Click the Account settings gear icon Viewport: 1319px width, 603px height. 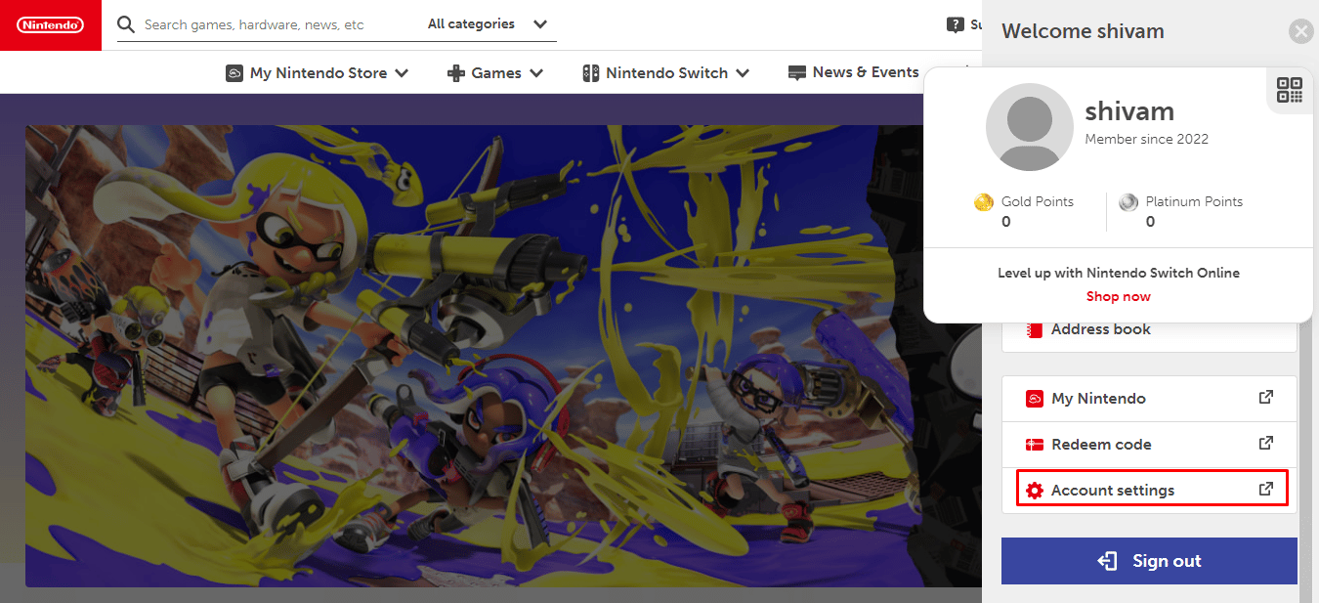[x=1035, y=491]
